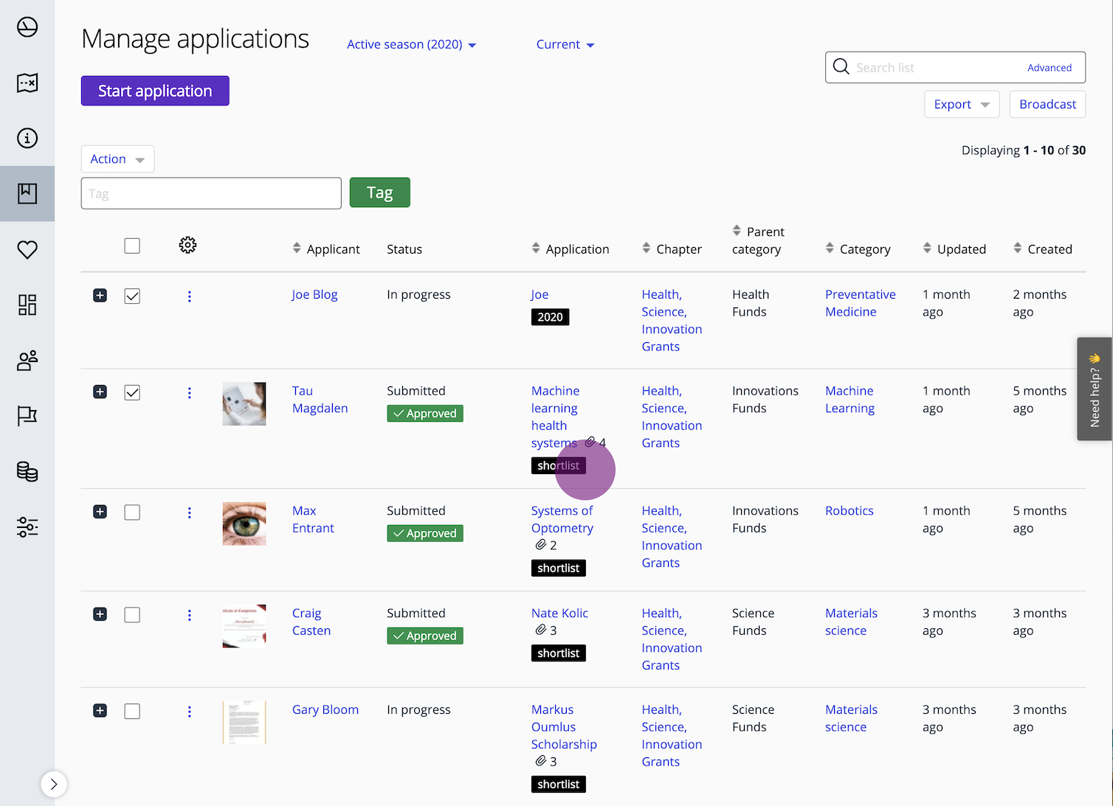The width and height of the screenshot is (1113, 806).
Task: Open the row options menu for Craig Casten
Action: [x=190, y=614]
